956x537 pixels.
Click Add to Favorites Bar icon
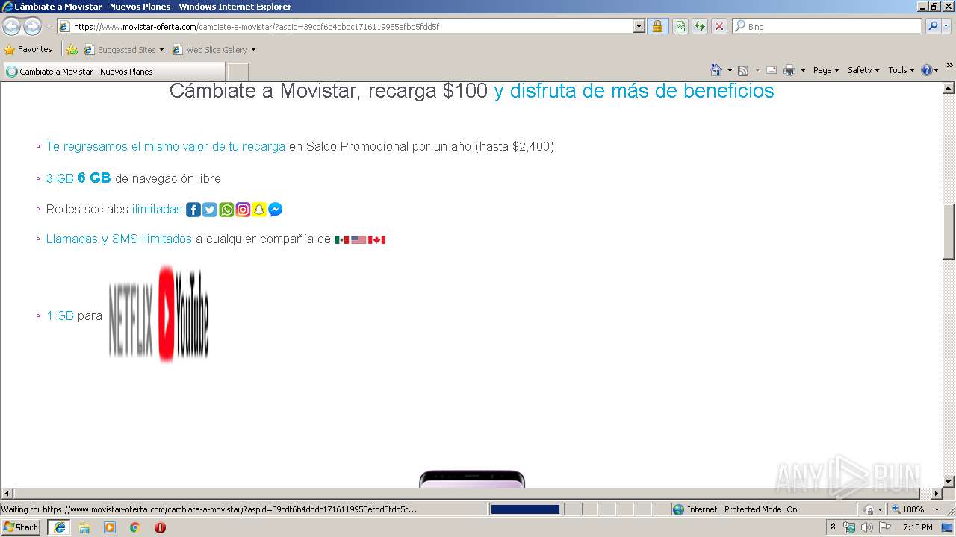pyautogui.click(x=72, y=50)
